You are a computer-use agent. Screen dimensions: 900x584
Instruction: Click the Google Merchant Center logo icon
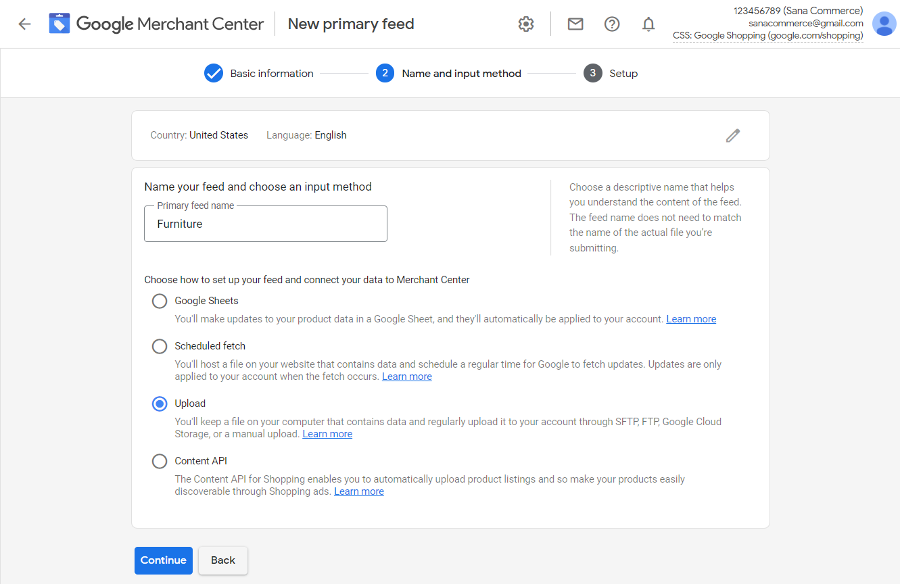pyautogui.click(x=60, y=24)
